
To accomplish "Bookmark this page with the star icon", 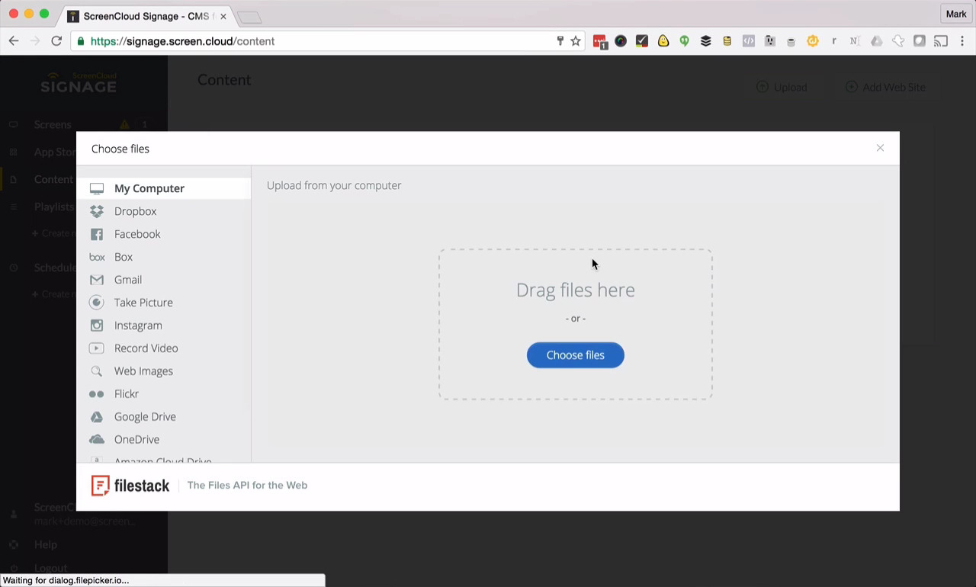I will (x=576, y=41).
